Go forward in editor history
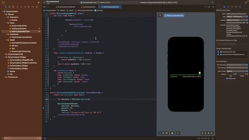The image size is (249, 140). (51, 7)
